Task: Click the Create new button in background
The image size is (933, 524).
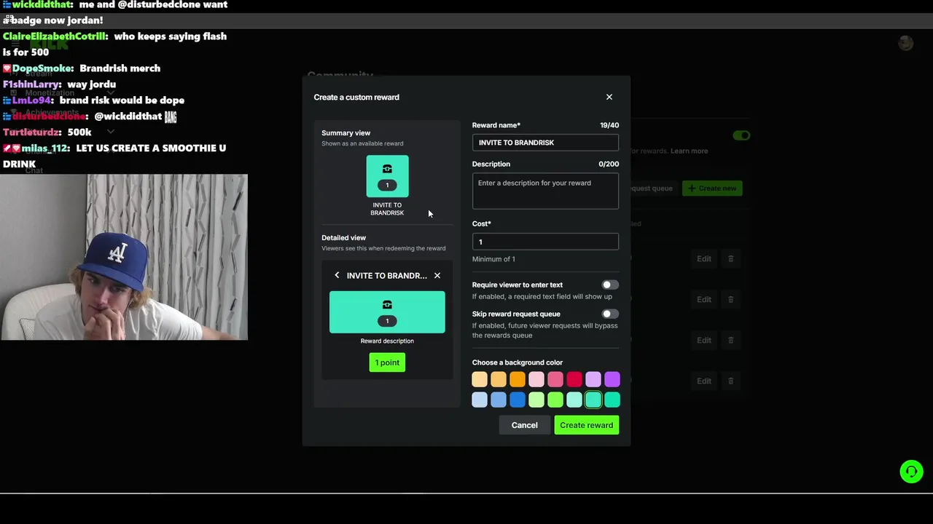Action: click(x=712, y=188)
